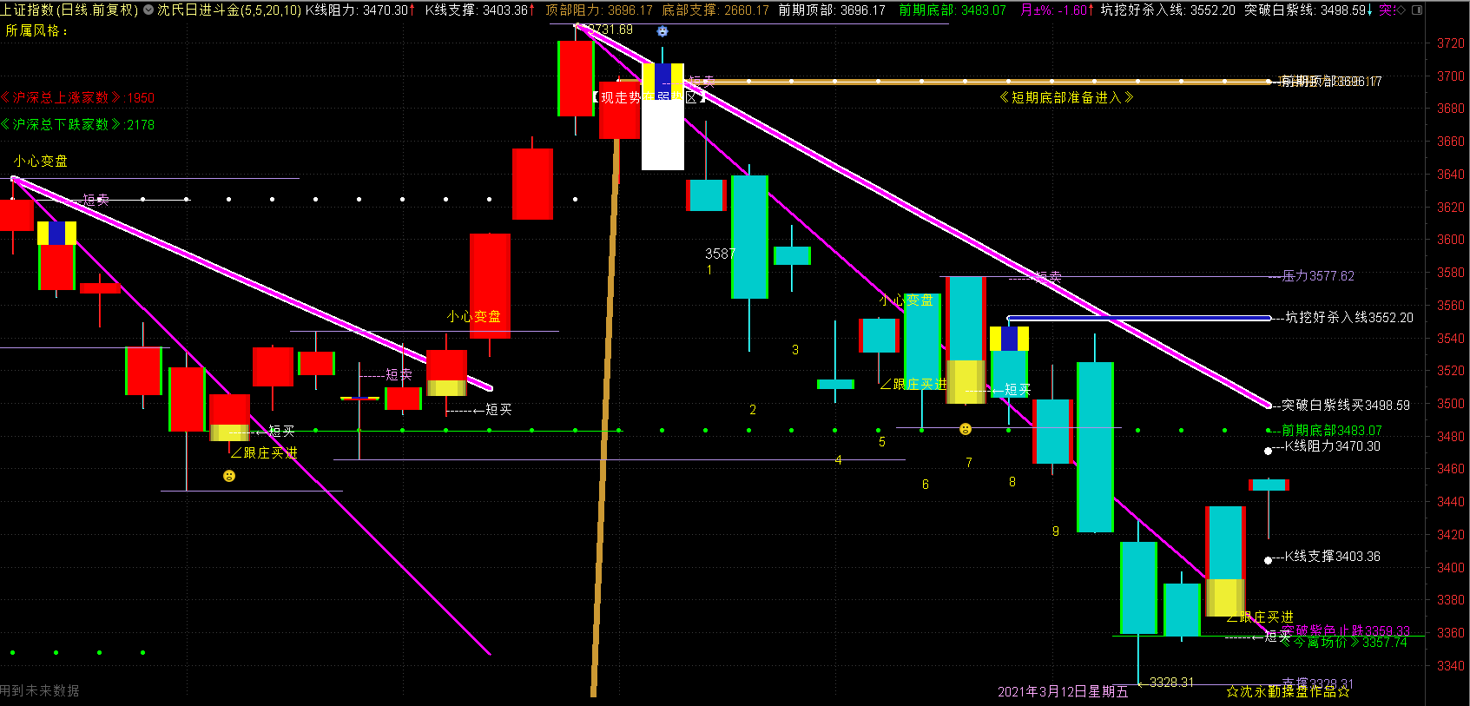Click green label 今离场价 3357.74

(1344, 643)
